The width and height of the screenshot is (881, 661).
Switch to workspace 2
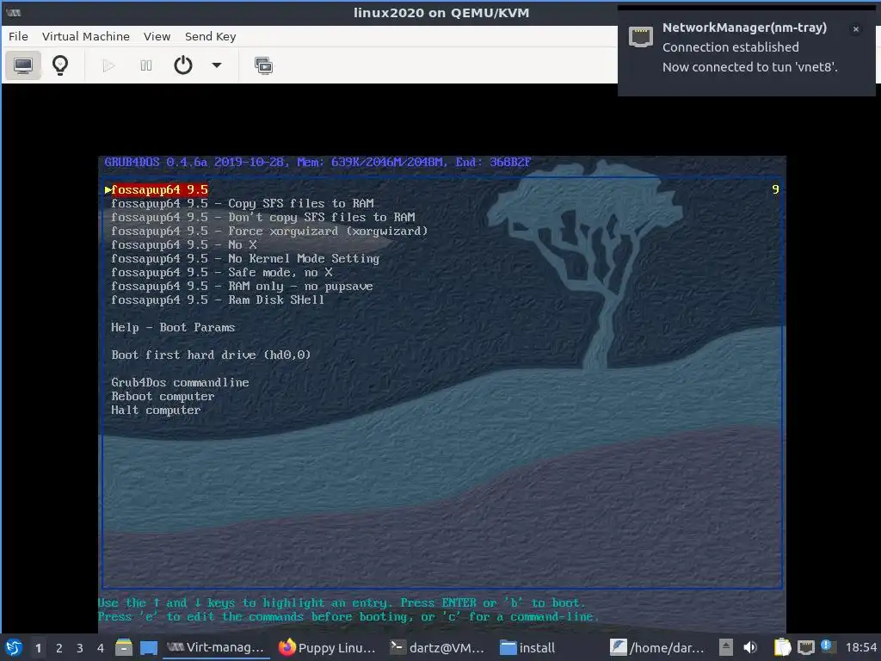point(59,648)
